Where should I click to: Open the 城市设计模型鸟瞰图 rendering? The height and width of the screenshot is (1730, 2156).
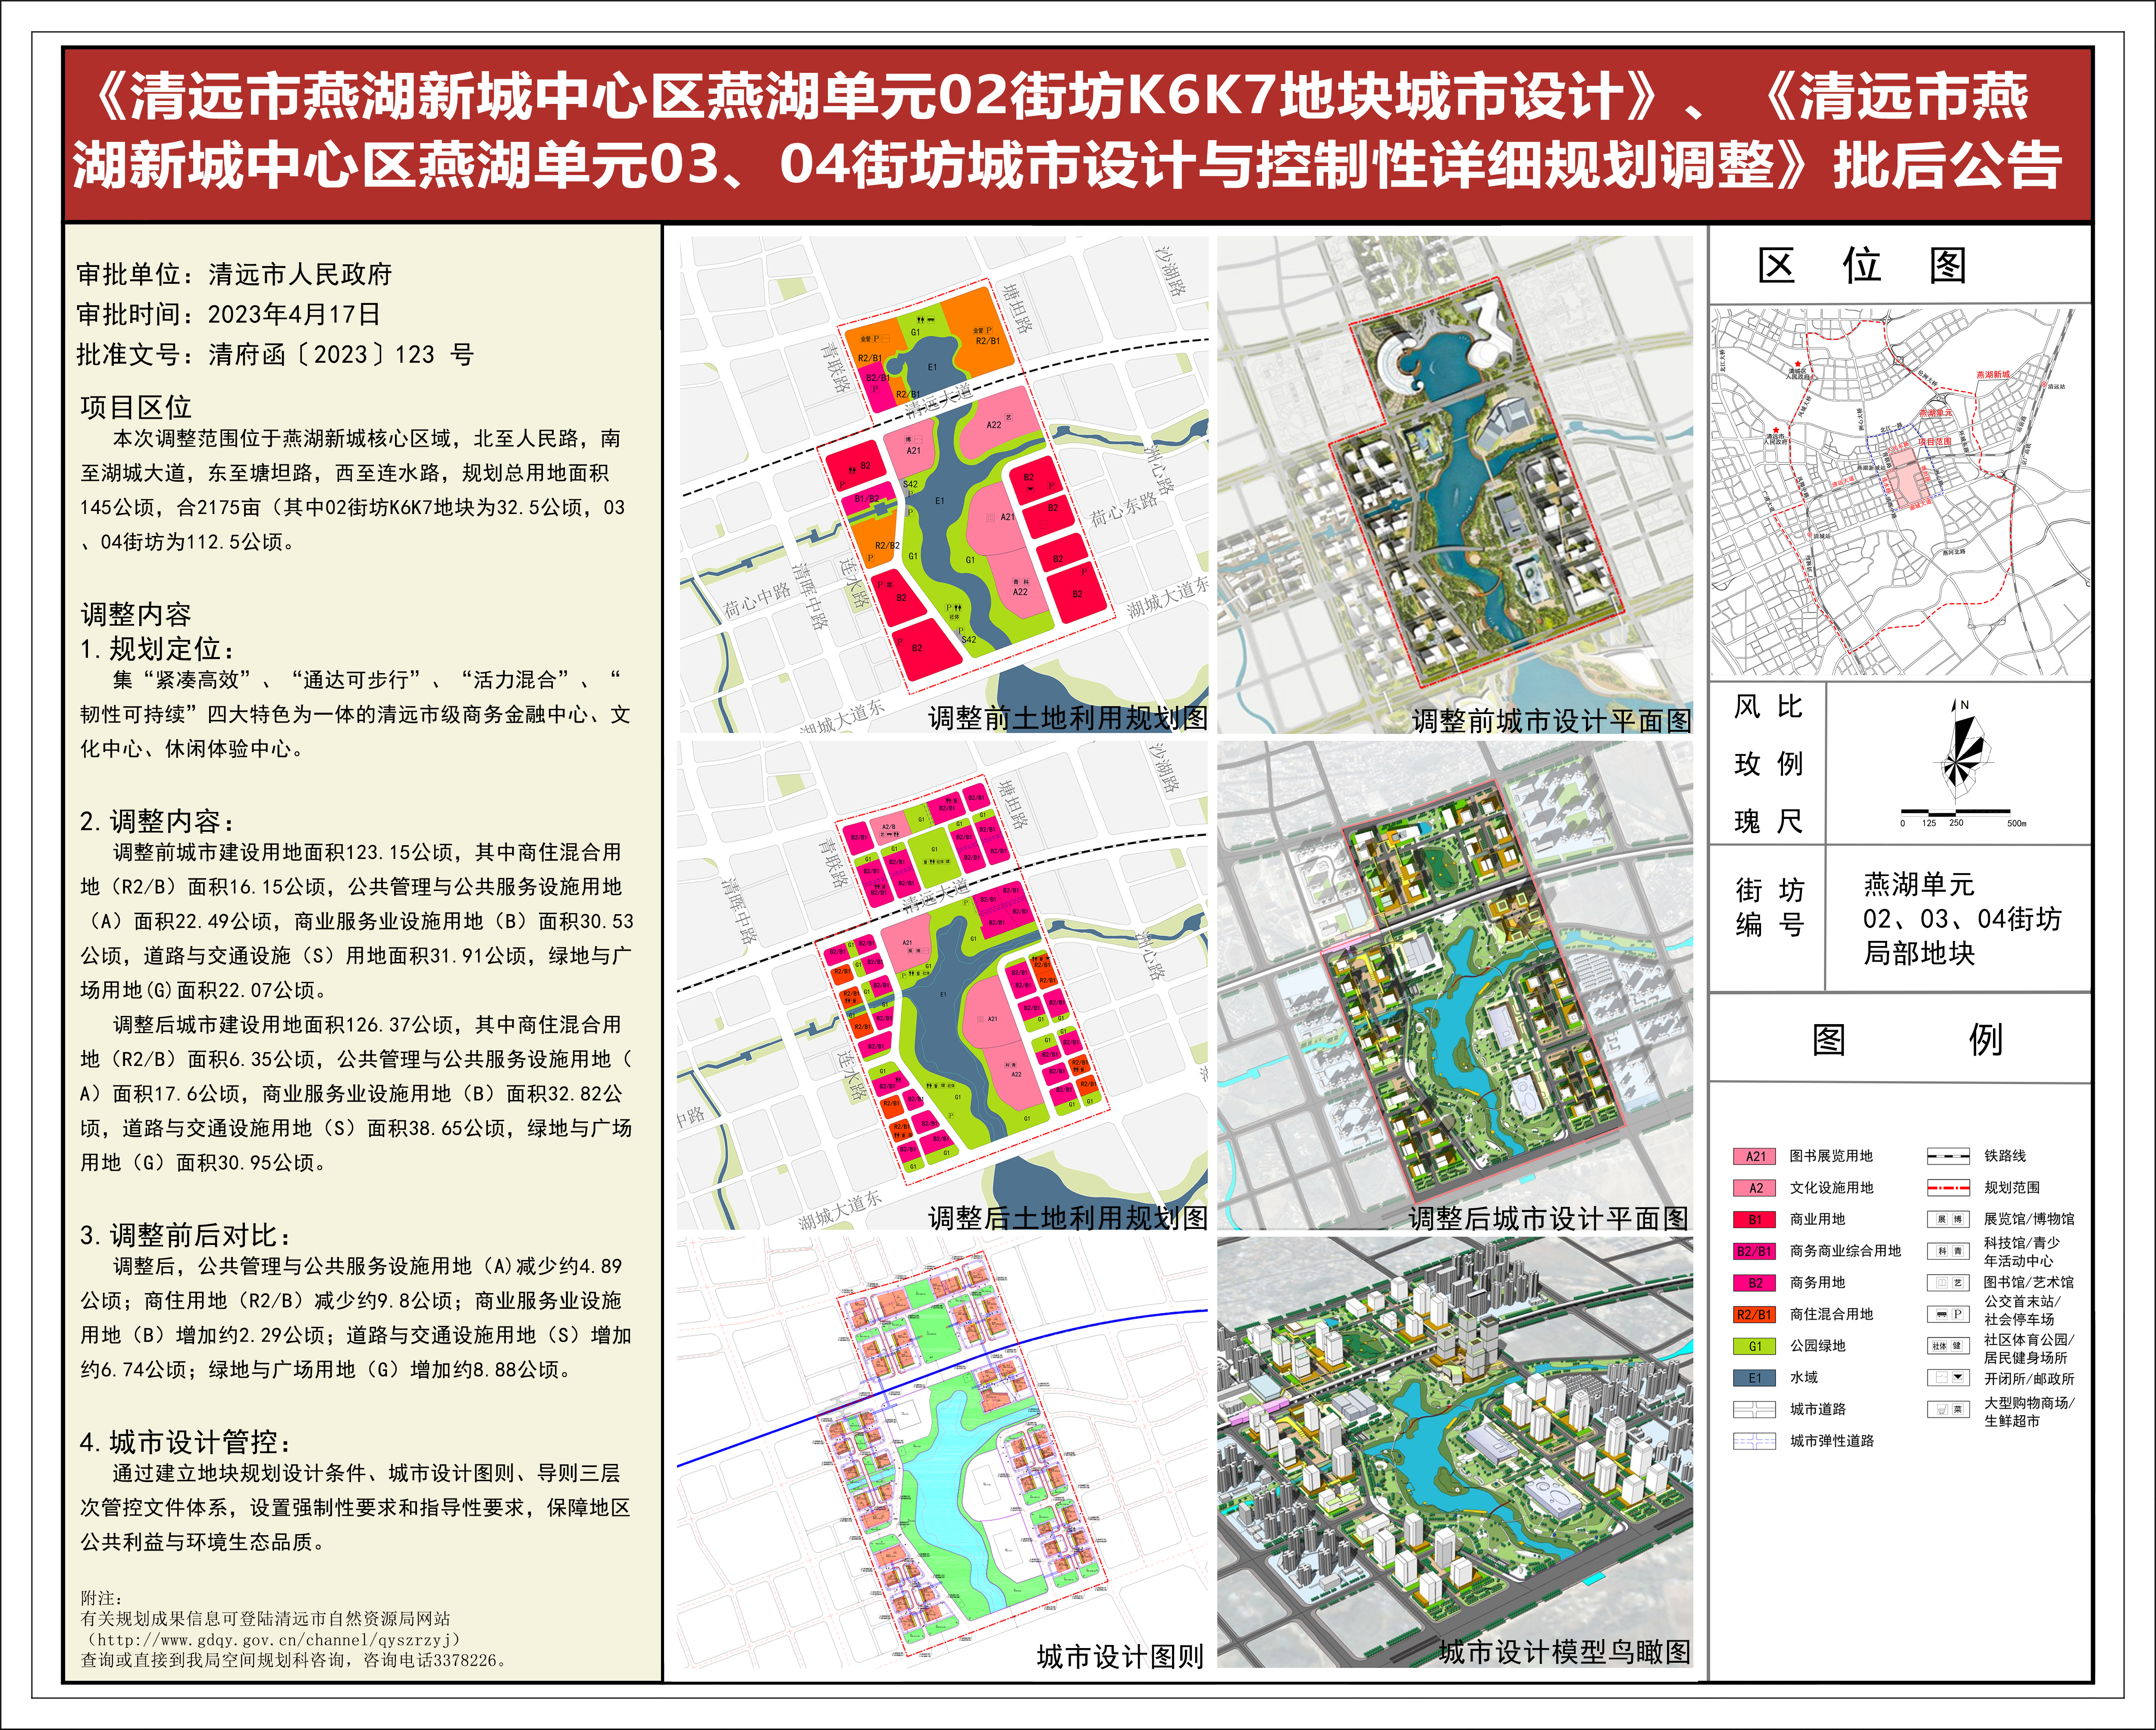click(1455, 1453)
